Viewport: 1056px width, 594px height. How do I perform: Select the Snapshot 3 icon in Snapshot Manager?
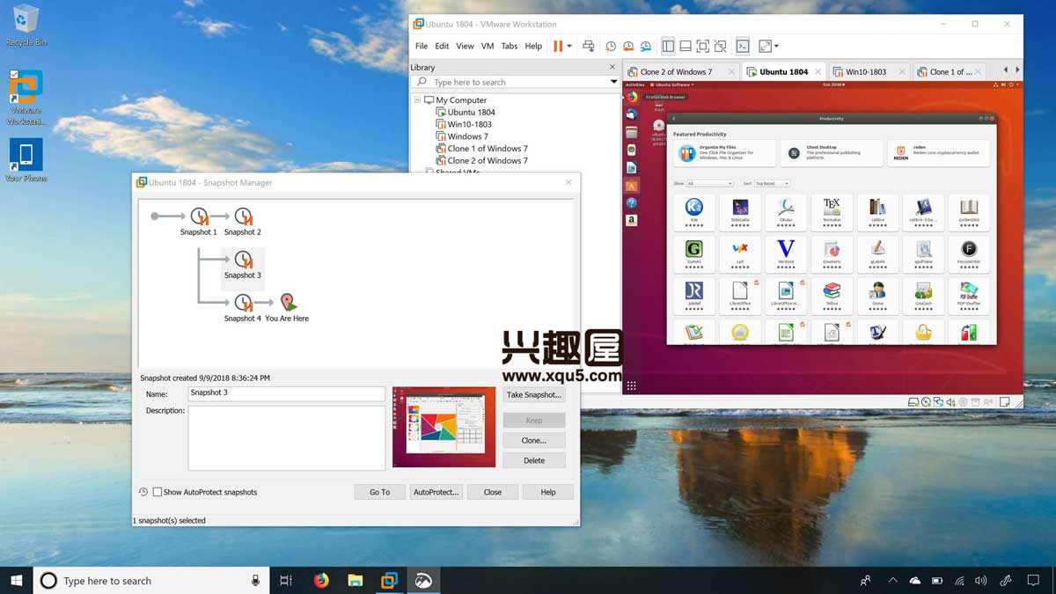tap(243, 260)
